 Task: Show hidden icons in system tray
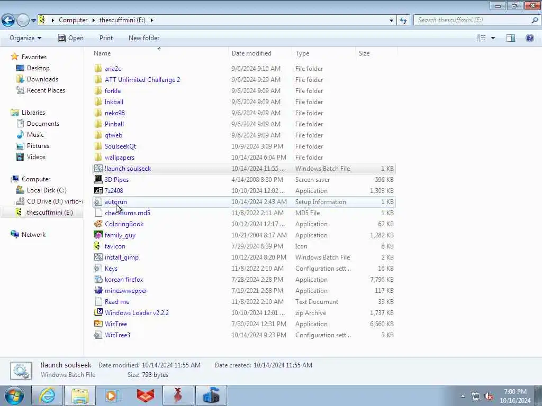pyautogui.click(x=463, y=396)
